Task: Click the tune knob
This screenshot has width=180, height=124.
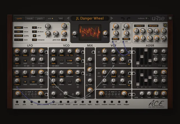Action: [x=48, y=26]
